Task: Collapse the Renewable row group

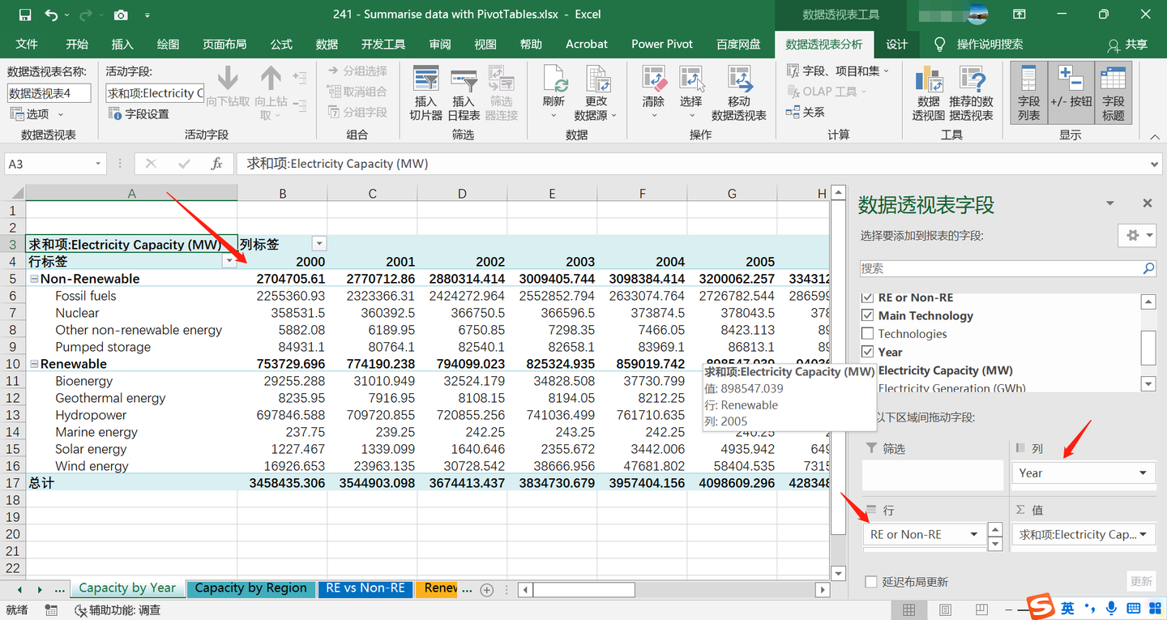Action: tap(35, 364)
